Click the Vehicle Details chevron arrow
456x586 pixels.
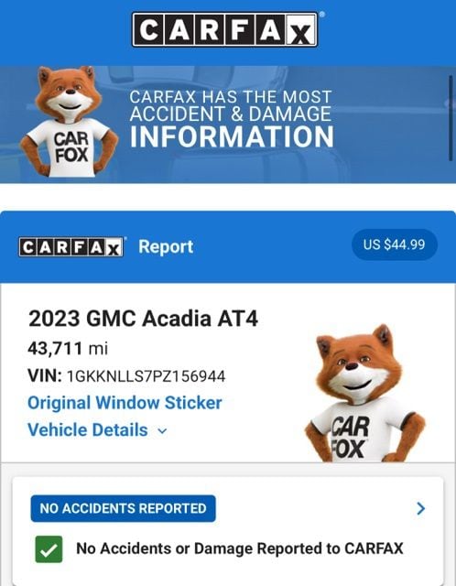162,431
